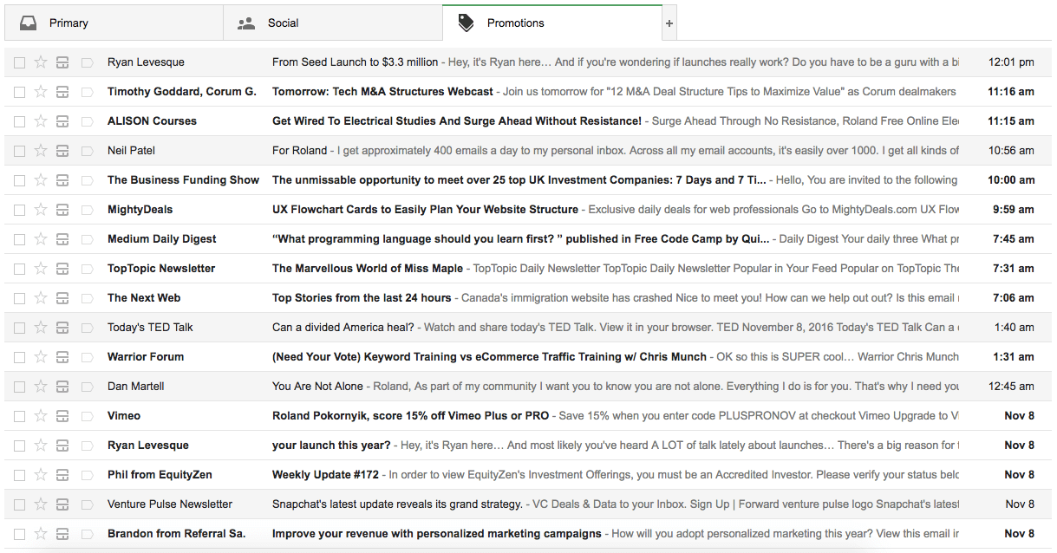Check The Business Funding Show email
Image resolution: width=1057 pixels, height=553 pixels.
pyautogui.click(x=19, y=180)
